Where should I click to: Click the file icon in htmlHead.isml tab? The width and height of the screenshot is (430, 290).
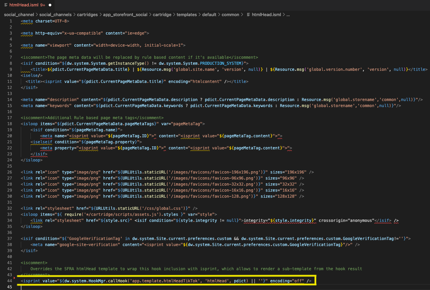(6, 5)
